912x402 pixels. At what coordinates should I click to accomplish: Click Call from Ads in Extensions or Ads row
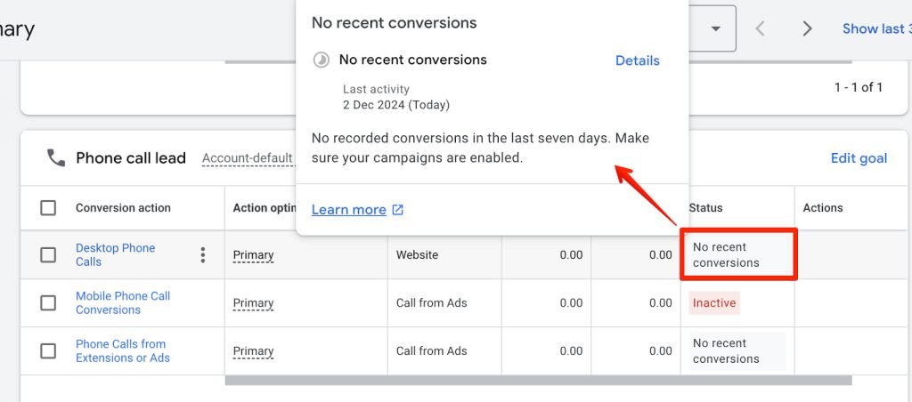tap(432, 351)
